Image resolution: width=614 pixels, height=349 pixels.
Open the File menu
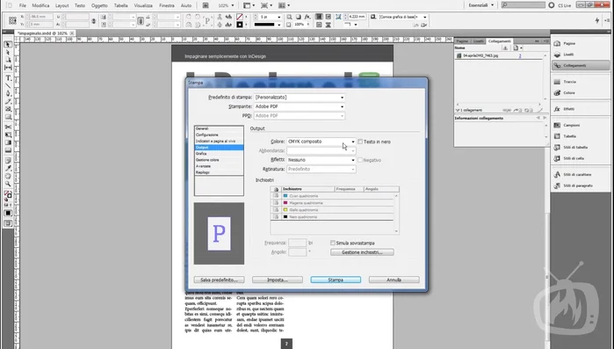coord(23,5)
